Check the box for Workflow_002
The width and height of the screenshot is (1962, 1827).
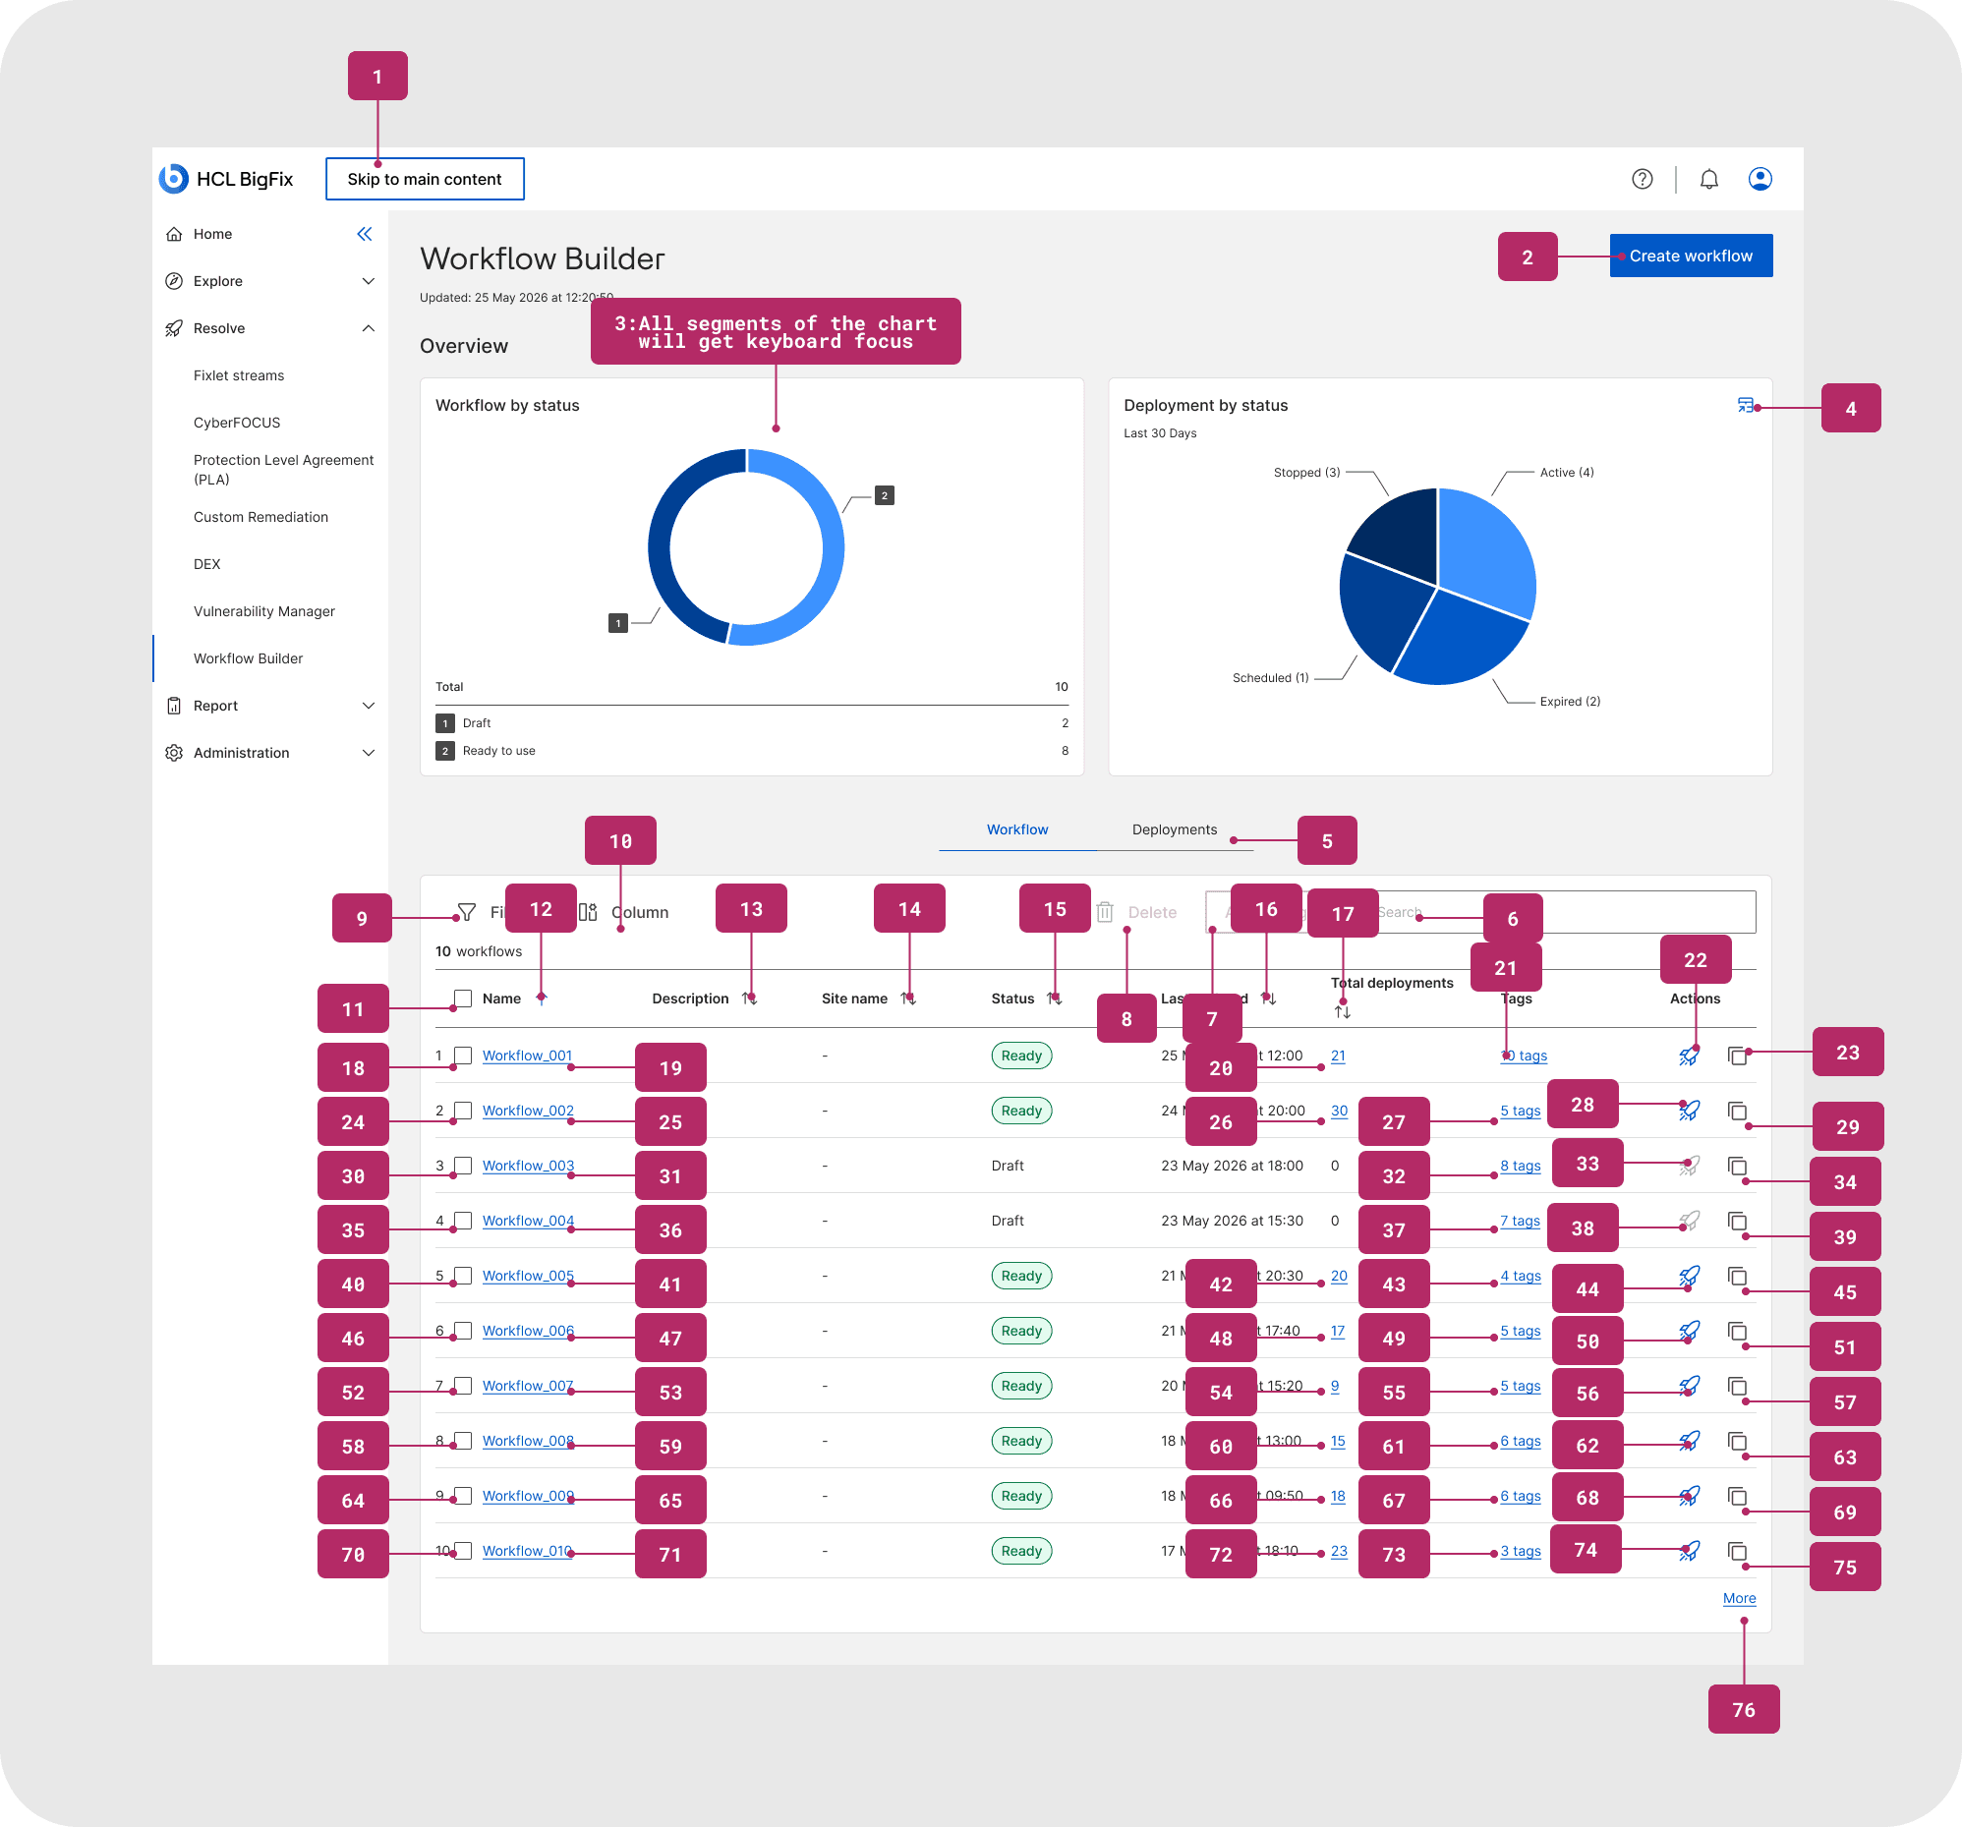point(463,1111)
